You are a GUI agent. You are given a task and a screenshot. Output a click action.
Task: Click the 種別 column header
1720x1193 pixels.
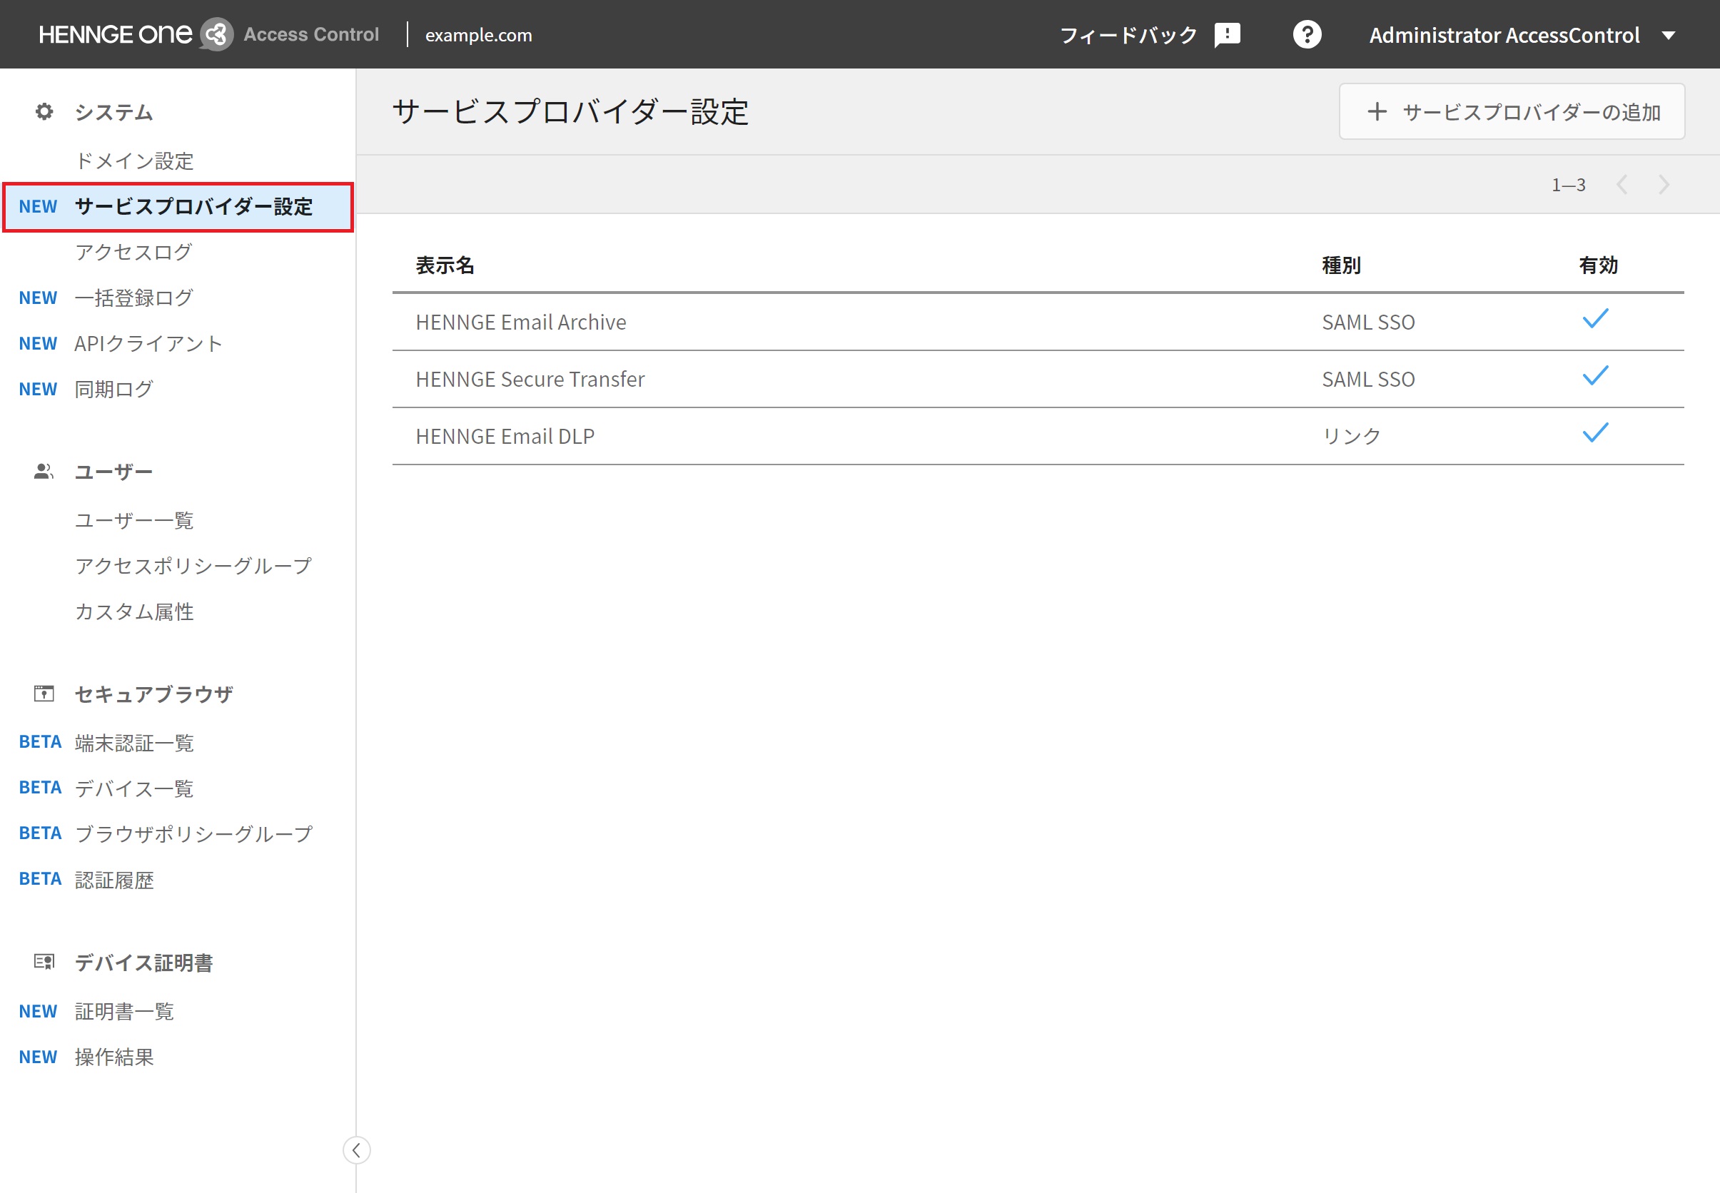pos(1341,265)
